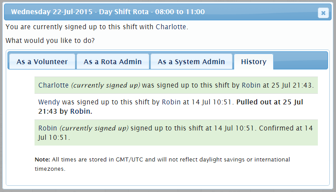Click 'Confirmed at 14' in Robin's entry
This screenshot has width=336, height=192.
[286, 128]
